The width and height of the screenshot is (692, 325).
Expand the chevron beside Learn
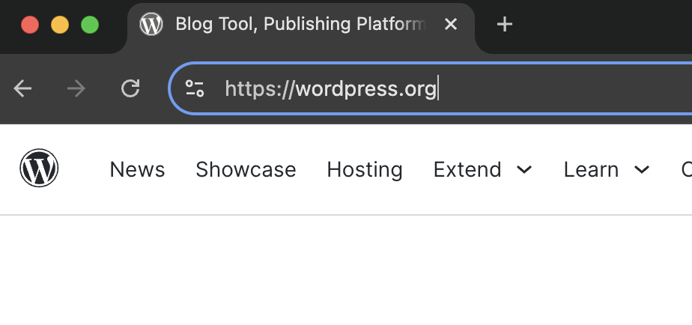pyautogui.click(x=642, y=169)
